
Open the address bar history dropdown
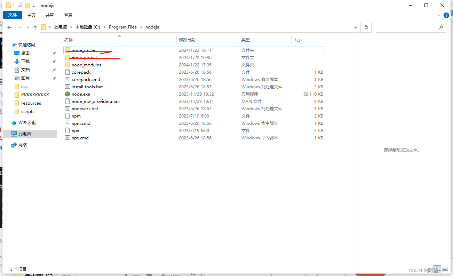pos(355,27)
